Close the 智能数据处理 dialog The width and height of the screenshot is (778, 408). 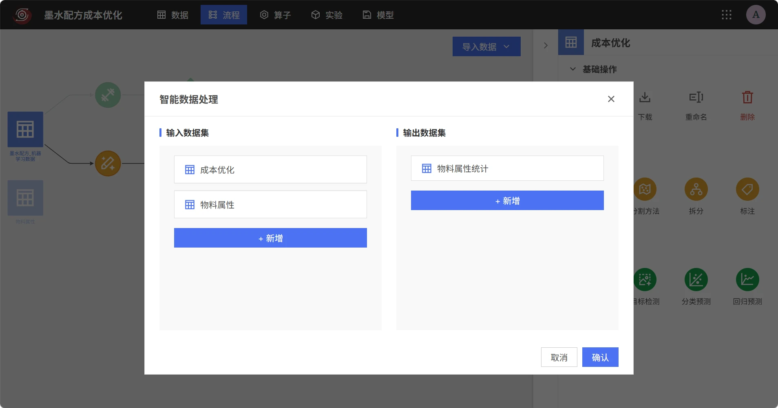click(x=611, y=99)
